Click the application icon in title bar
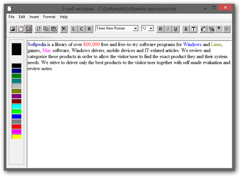The height and width of the screenshot is (177, 241). [x=10, y=9]
